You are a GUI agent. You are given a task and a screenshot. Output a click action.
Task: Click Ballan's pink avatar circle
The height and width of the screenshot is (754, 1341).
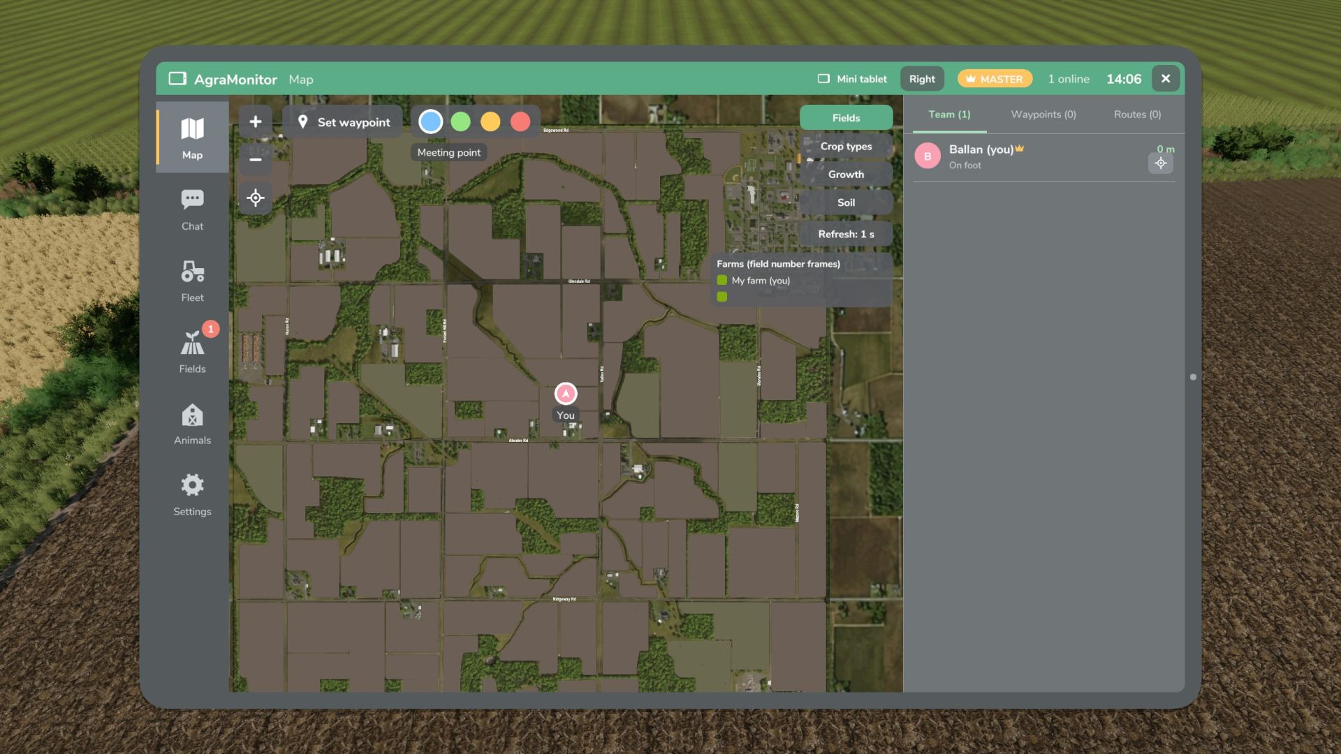[x=928, y=156]
